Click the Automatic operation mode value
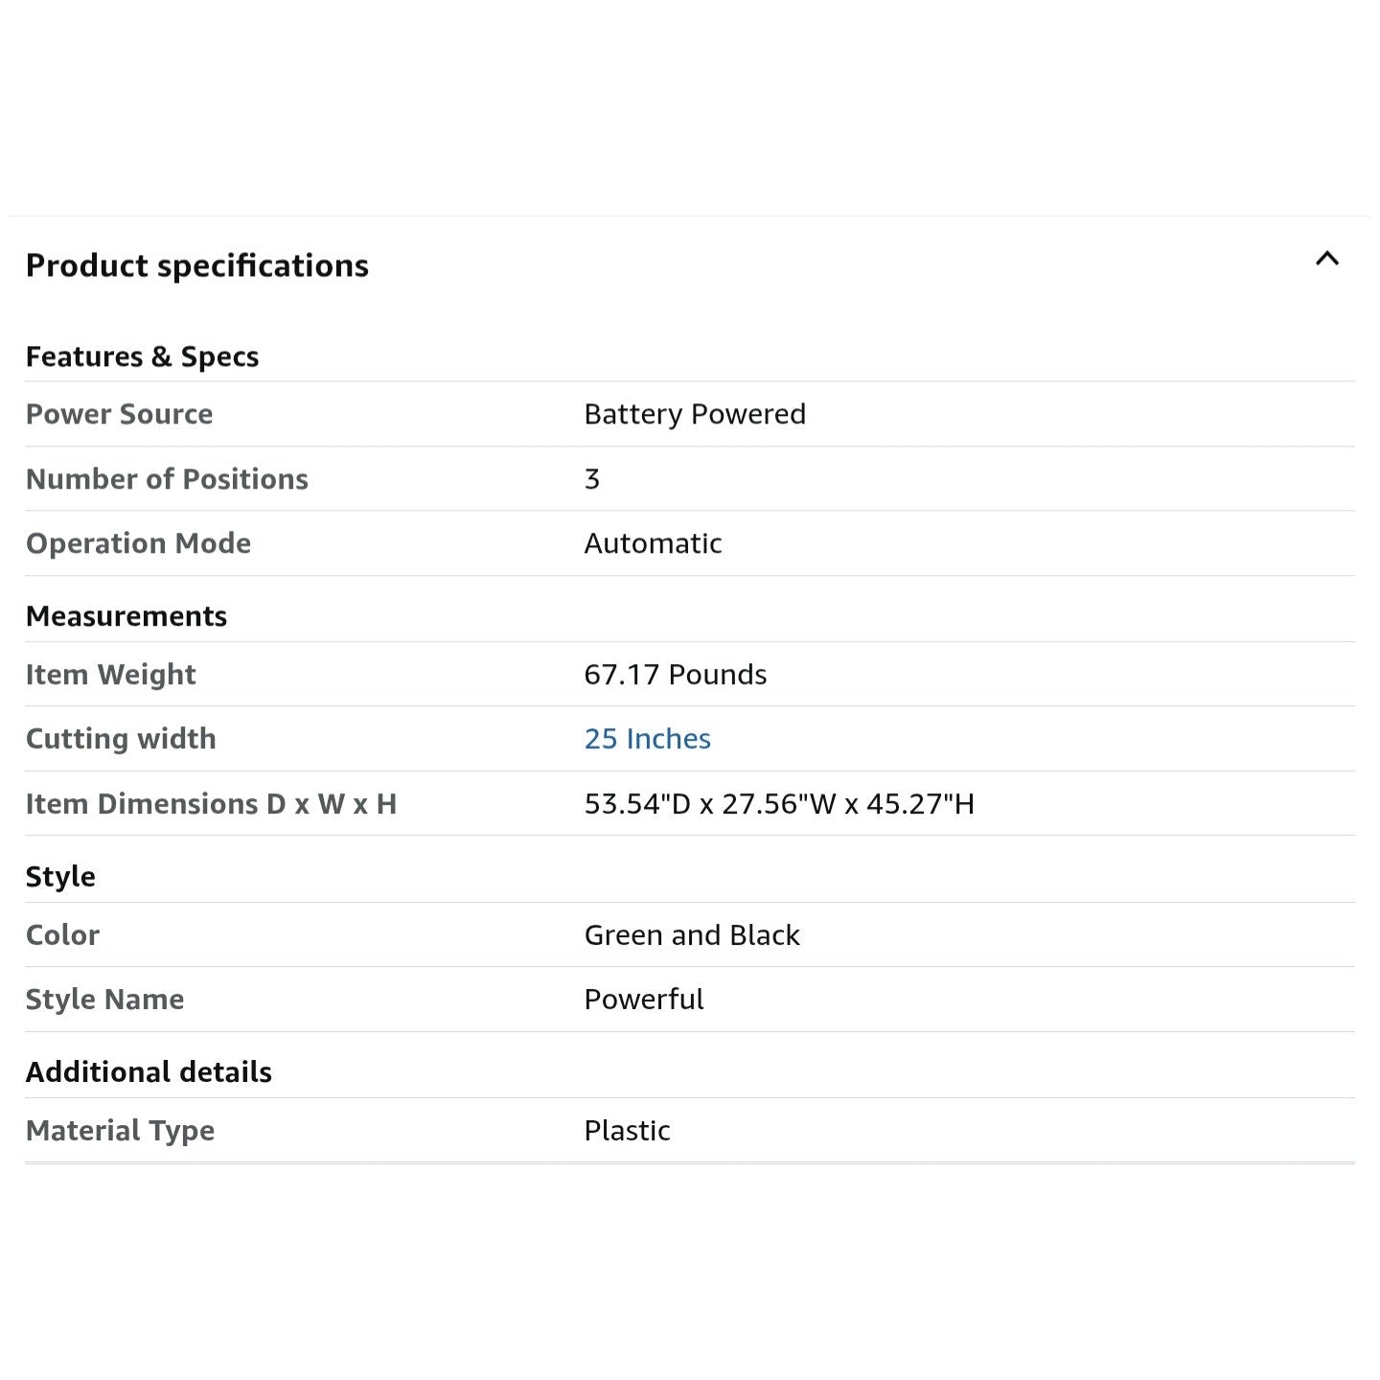The image size is (1380, 1380). [x=653, y=543]
